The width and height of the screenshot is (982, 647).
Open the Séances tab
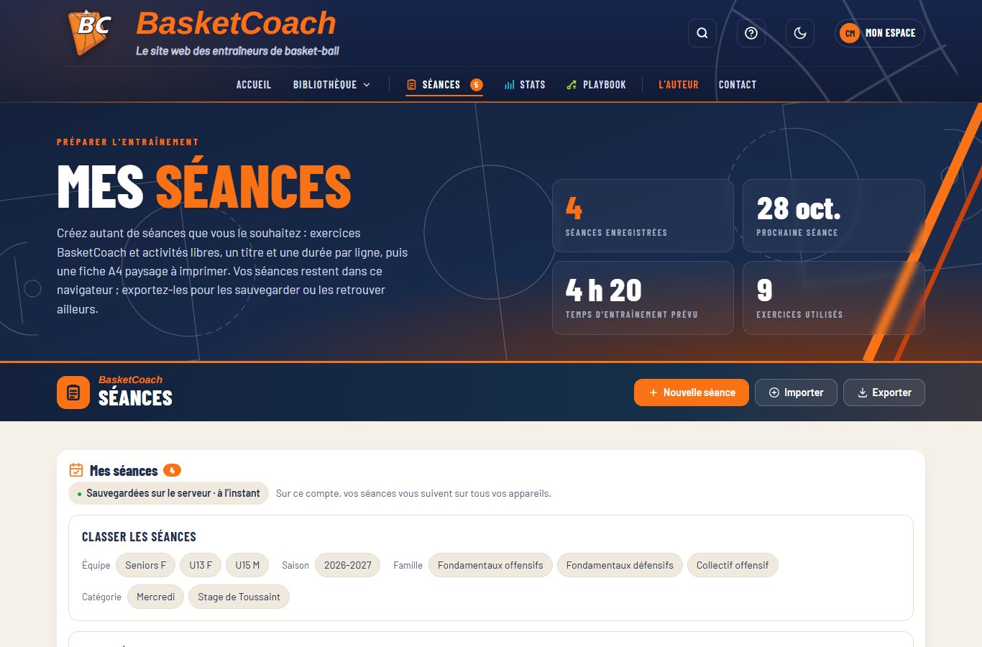pos(444,85)
